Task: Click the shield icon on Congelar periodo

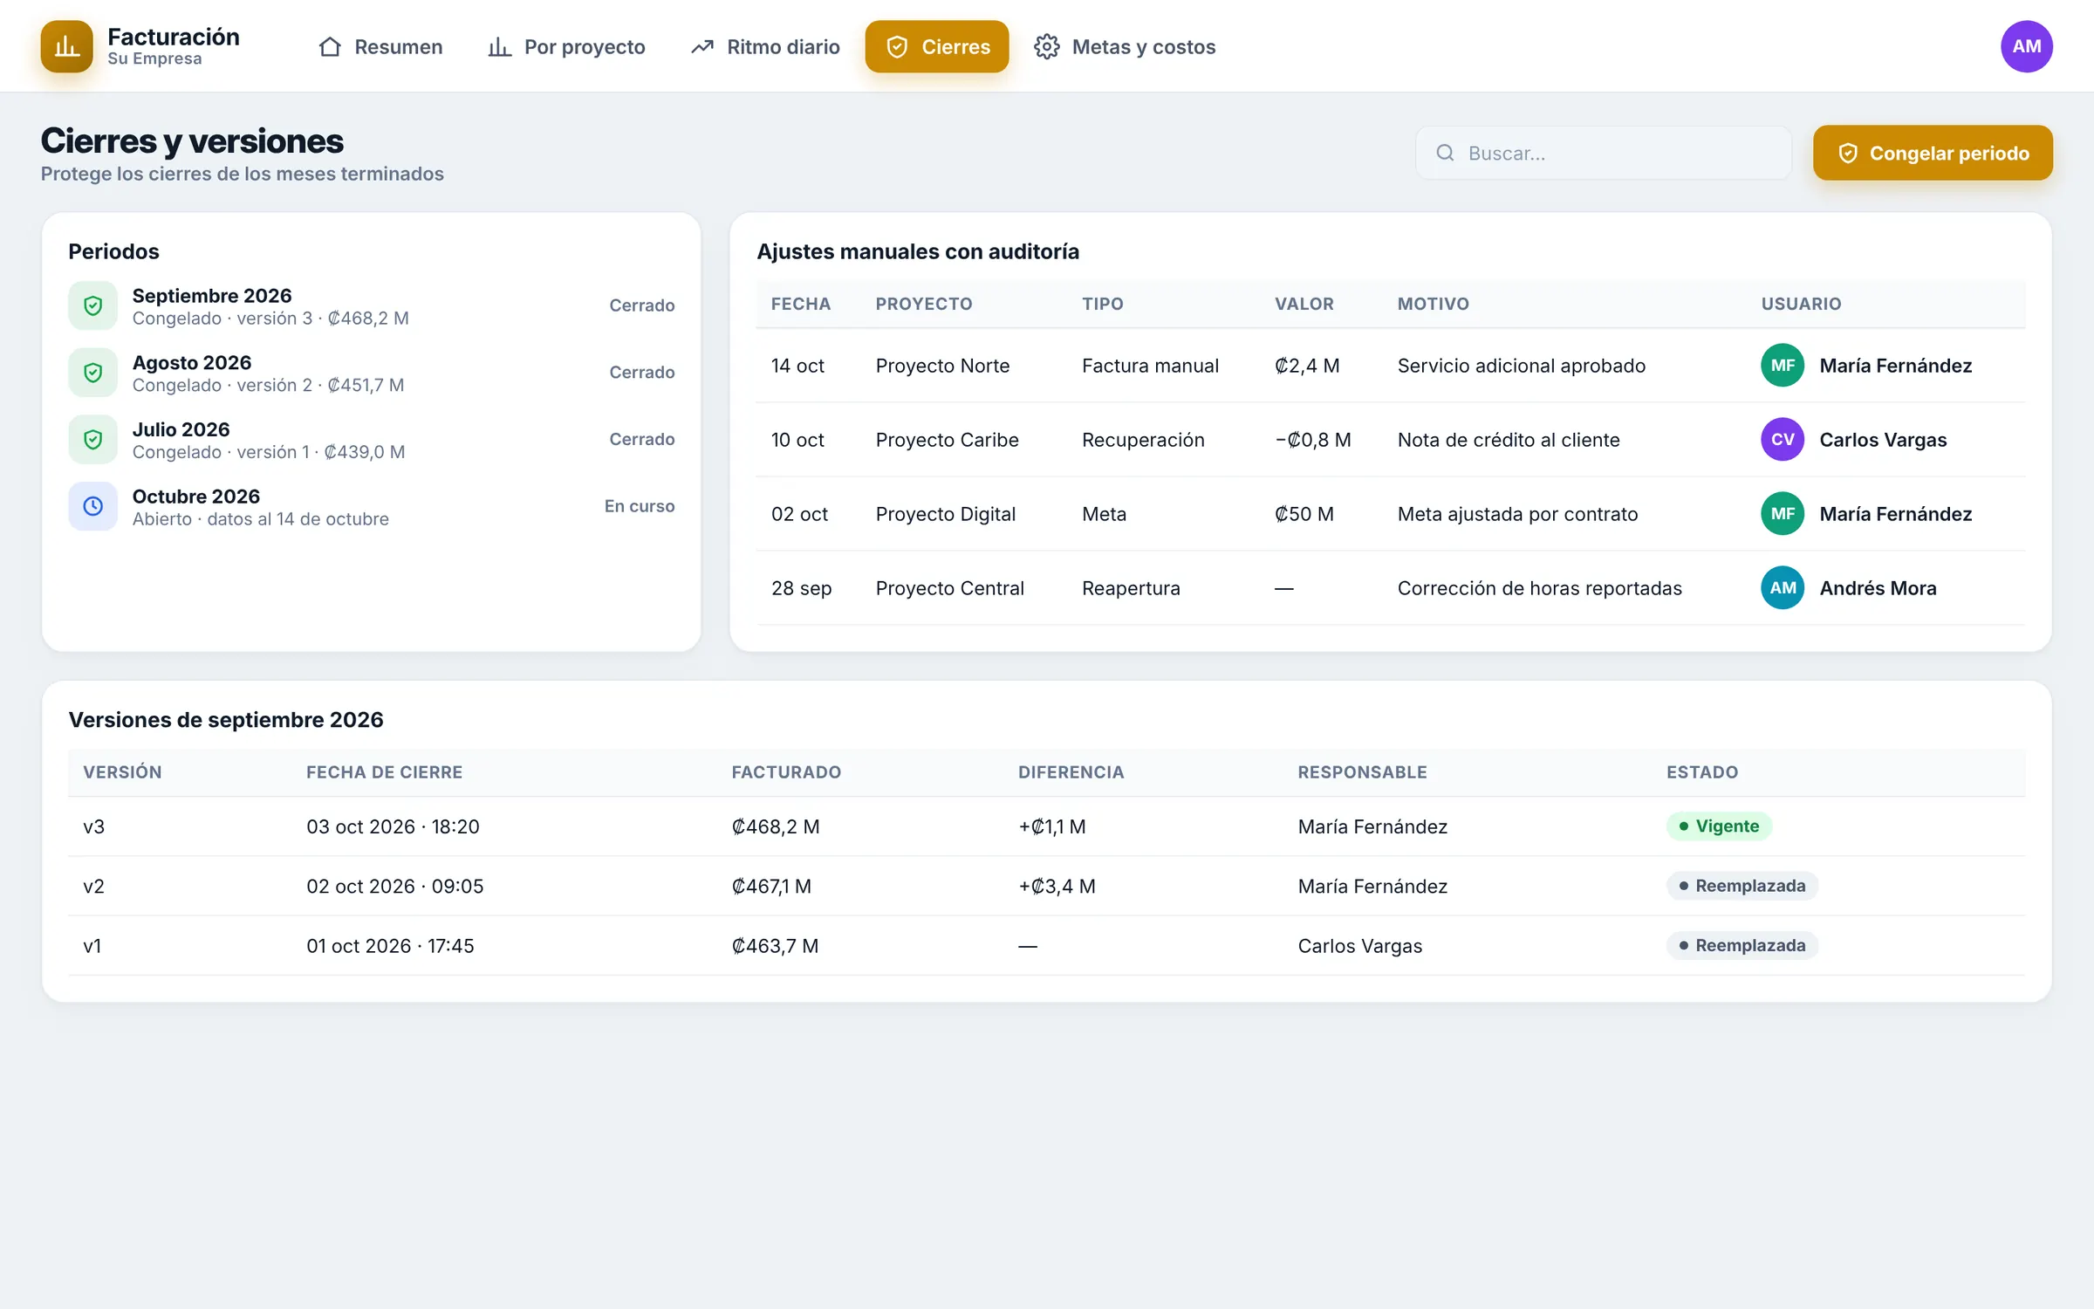Action: click(1848, 154)
